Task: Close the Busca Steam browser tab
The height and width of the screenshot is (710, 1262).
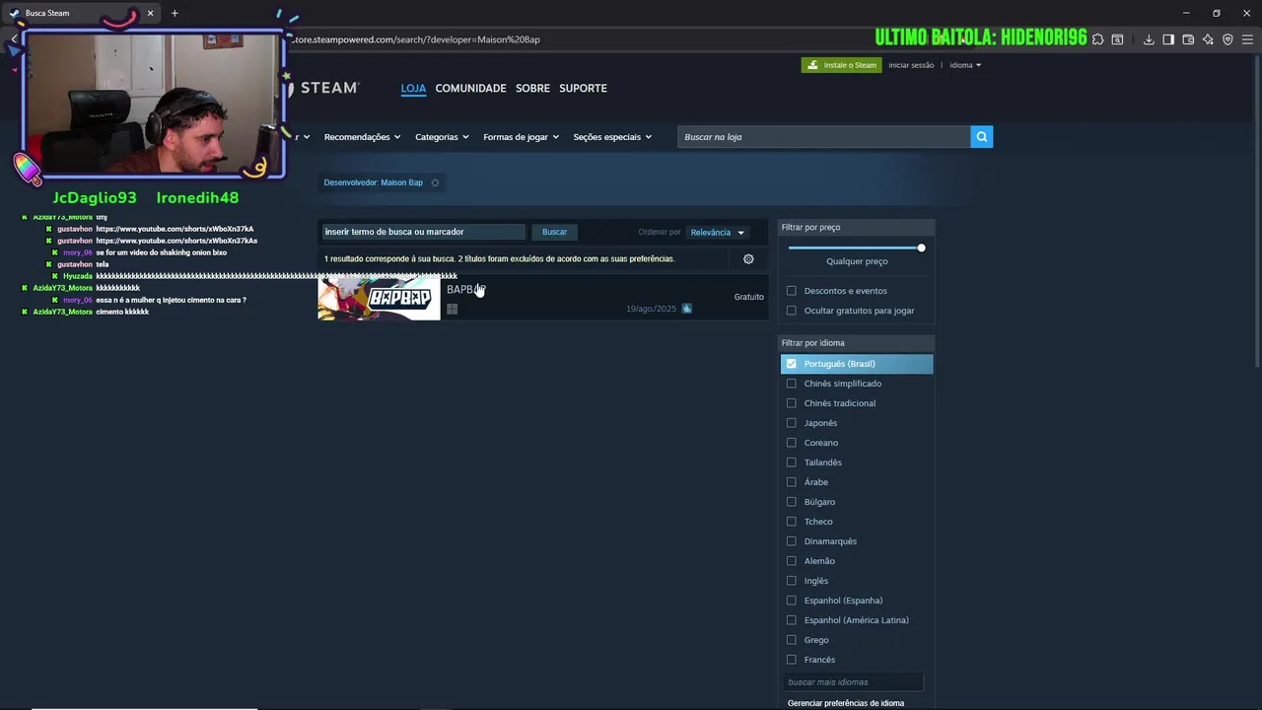Action: coord(150,13)
